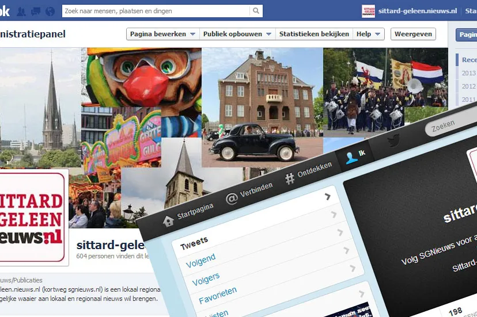Open the Sittard Geleen nieuws profile picture

(x=32, y=217)
